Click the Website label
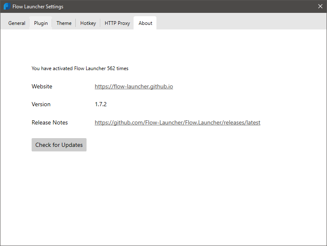This screenshot has width=327, height=246. [x=42, y=87]
